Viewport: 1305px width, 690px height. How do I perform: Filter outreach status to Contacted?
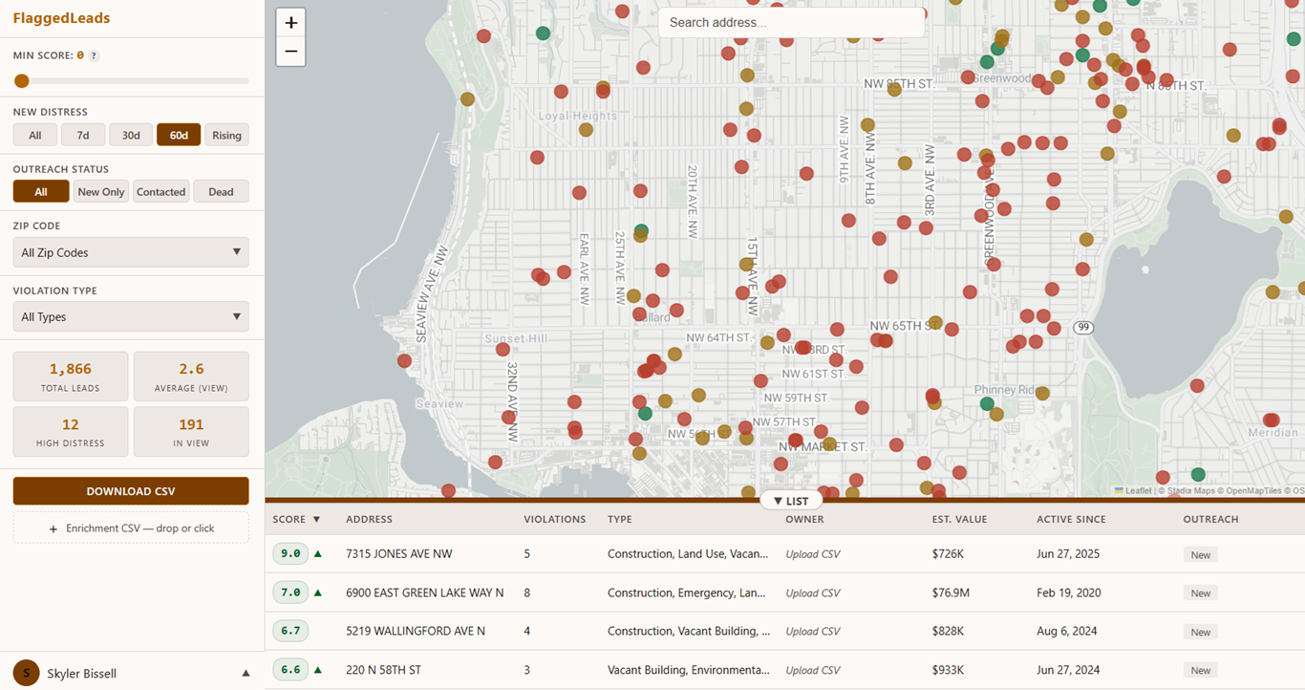pyautogui.click(x=160, y=191)
